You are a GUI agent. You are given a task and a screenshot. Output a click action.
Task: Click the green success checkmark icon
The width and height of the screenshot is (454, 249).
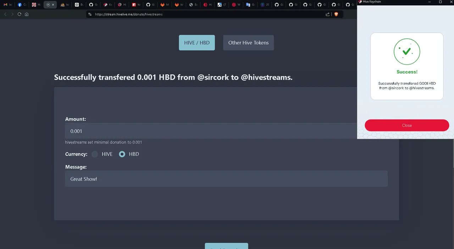pos(407,52)
